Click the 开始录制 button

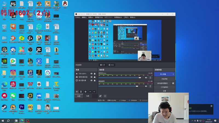165,79
